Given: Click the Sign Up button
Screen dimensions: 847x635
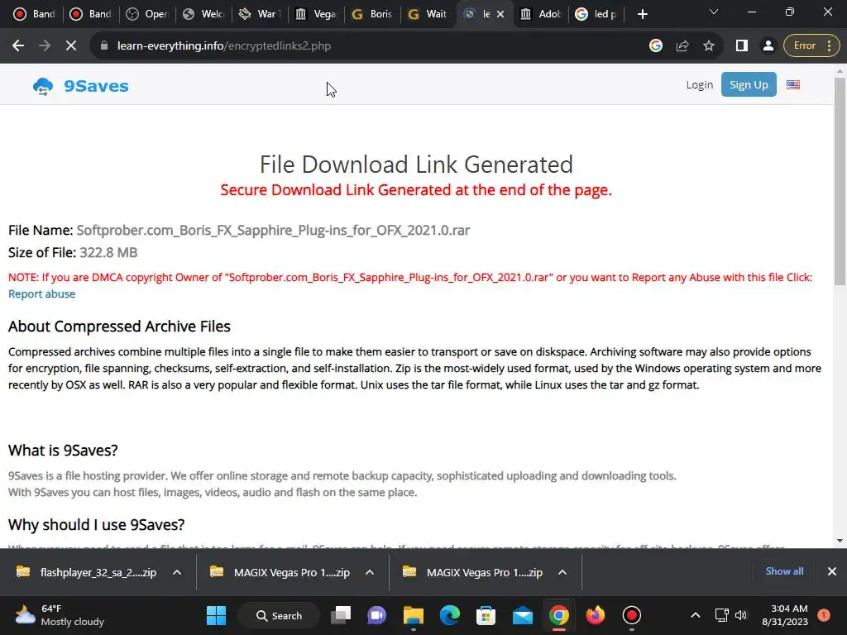Looking at the screenshot, I should pos(749,84).
